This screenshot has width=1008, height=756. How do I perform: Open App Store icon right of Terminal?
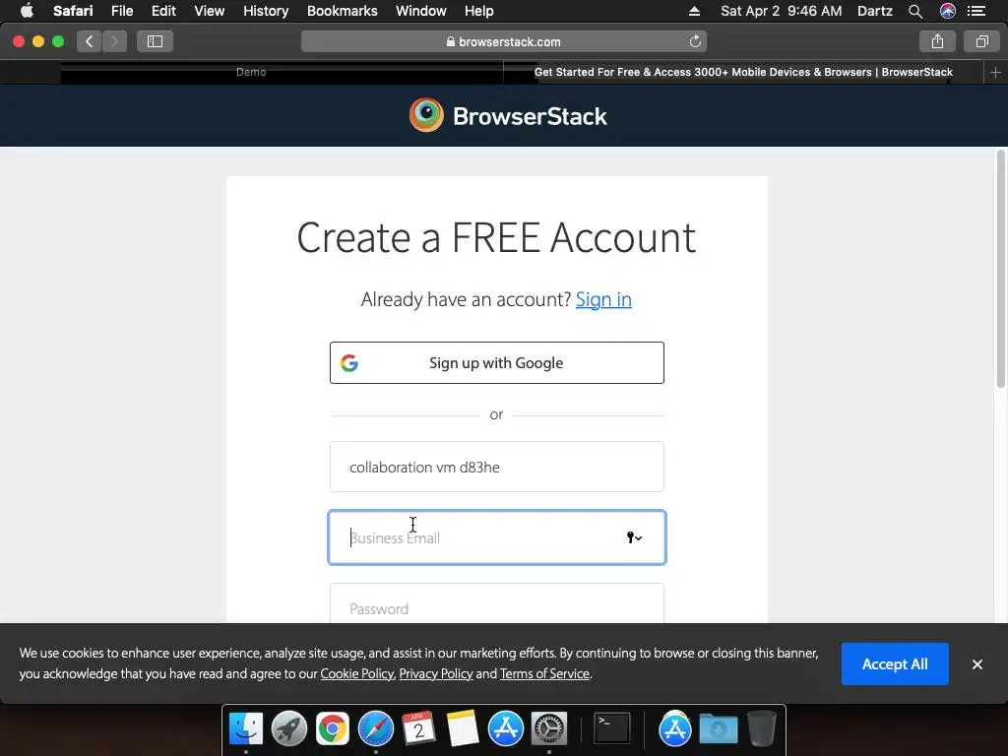pos(674,729)
